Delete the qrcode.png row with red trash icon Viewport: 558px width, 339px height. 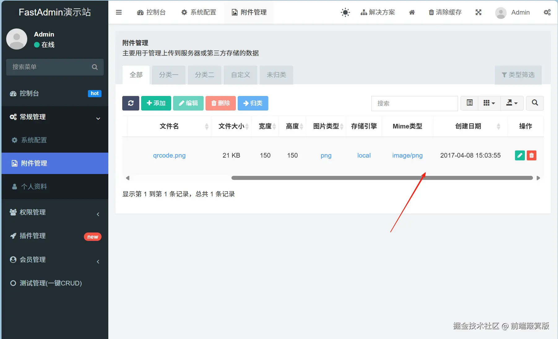(531, 155)
